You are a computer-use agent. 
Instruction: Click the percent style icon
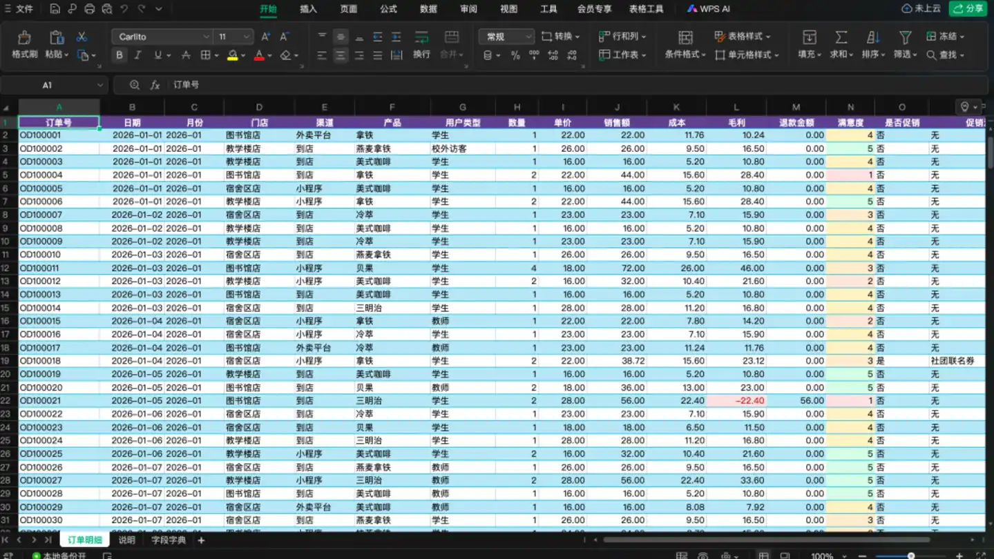[515, 55]
